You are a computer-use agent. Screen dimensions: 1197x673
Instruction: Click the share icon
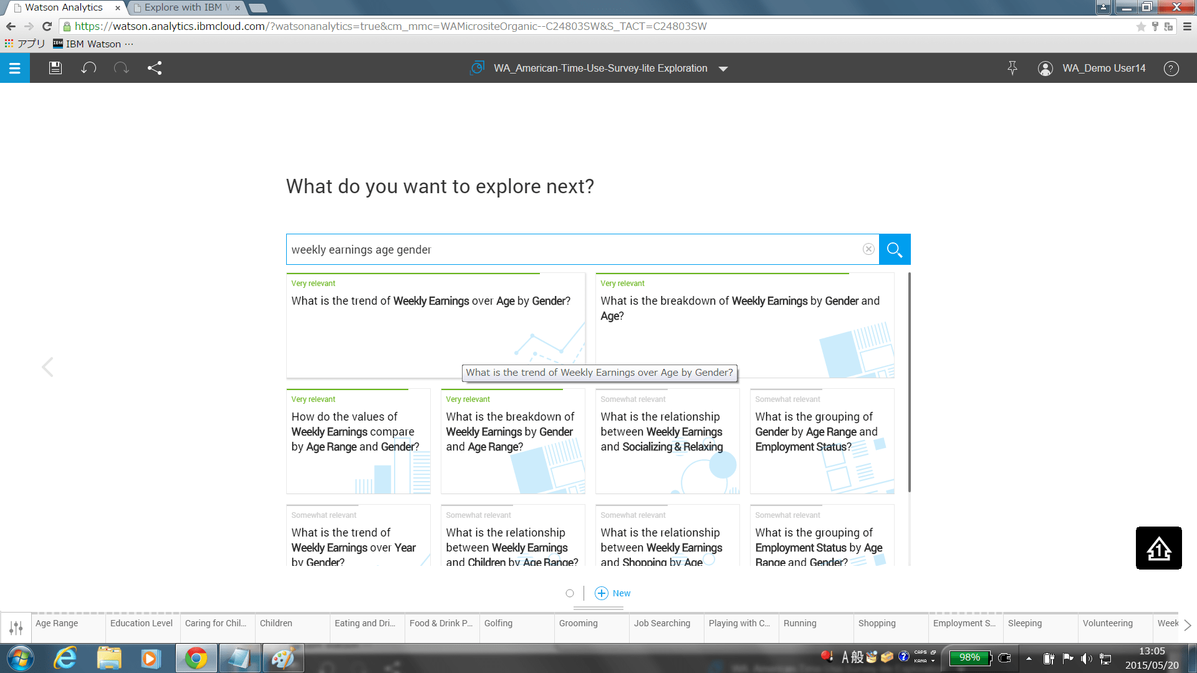tap(155, 68)
